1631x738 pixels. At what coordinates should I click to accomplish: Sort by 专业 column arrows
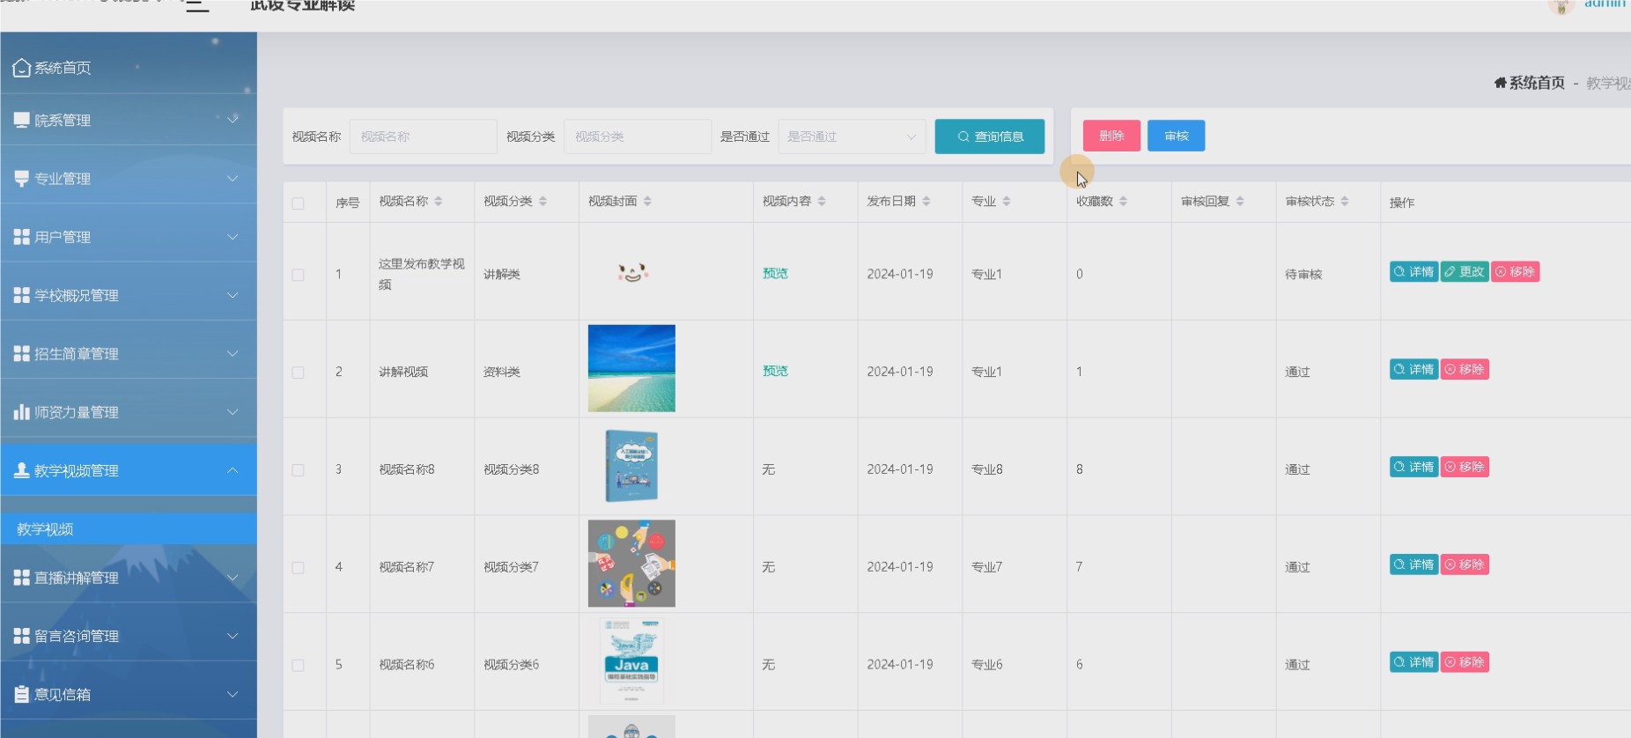[1007, 202]
